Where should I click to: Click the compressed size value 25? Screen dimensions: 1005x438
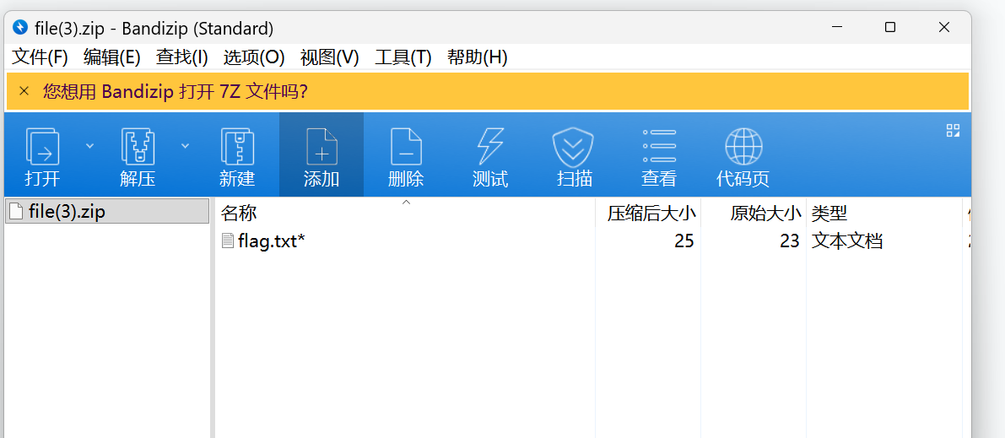[684, 241]
